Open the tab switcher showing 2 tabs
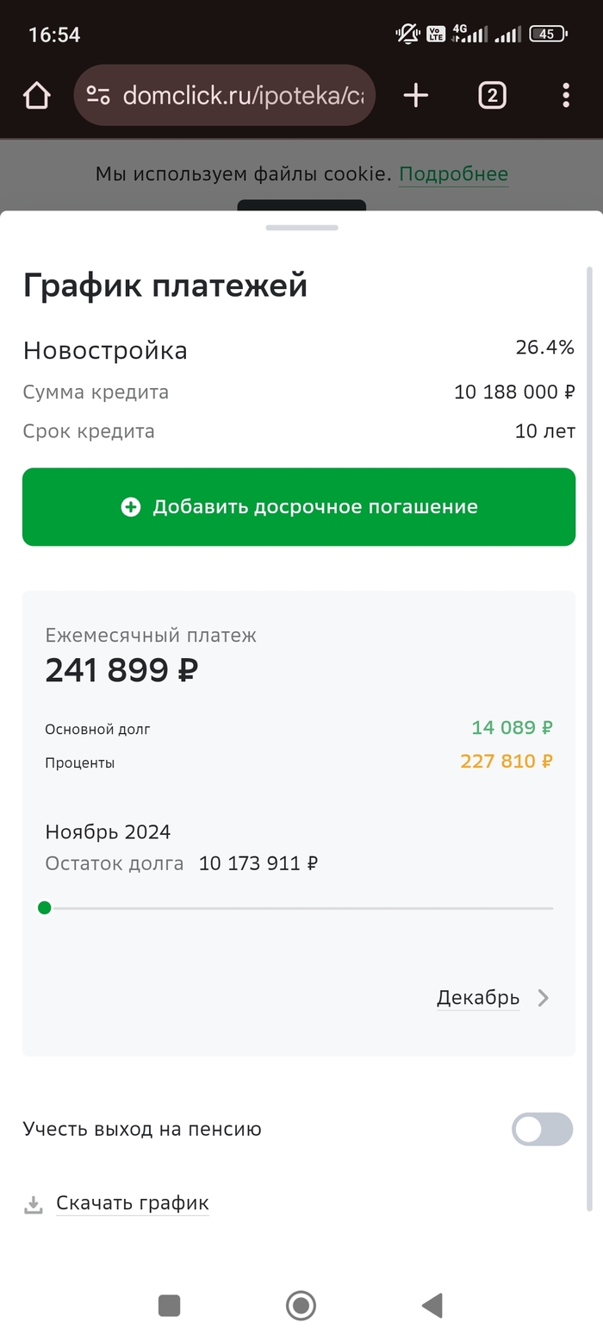 coord(492,95)
